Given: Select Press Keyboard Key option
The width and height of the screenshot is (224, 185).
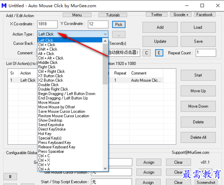Looking at the screenshot, I should [x=70, y=142].
